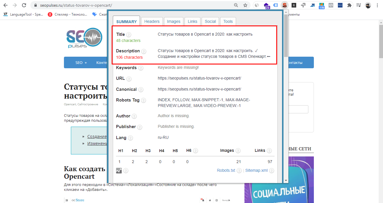The width and height of the screenshot is (383, 203).
Task: Open the Sitemap.xml link
Action: click(256, 170)
